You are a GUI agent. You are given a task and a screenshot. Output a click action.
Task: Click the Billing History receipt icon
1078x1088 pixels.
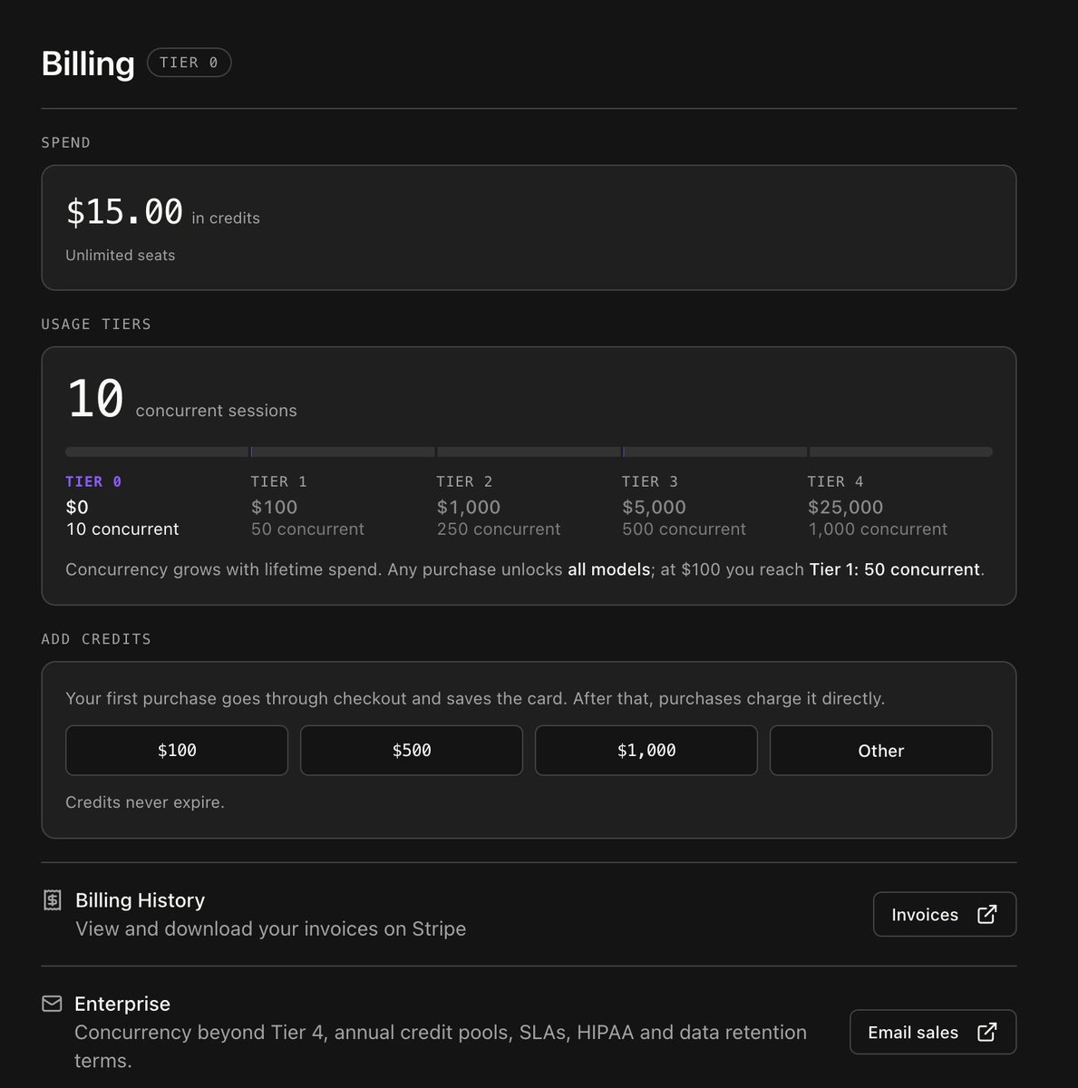point(53,900)
